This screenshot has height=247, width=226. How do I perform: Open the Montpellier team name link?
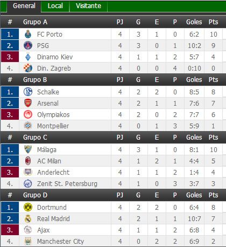53,126
